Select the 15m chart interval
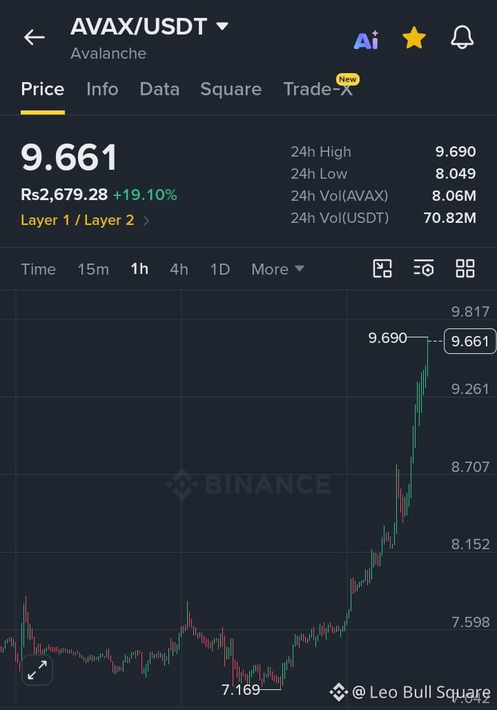The image size is (497, 710). (x=93, y=269)
